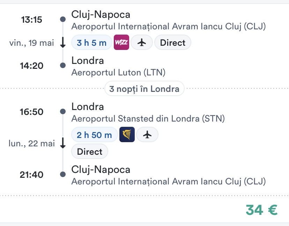Select the 2 h 50 m duration badge
This screenshot has height=226, width=289.
tap(94, 135)
